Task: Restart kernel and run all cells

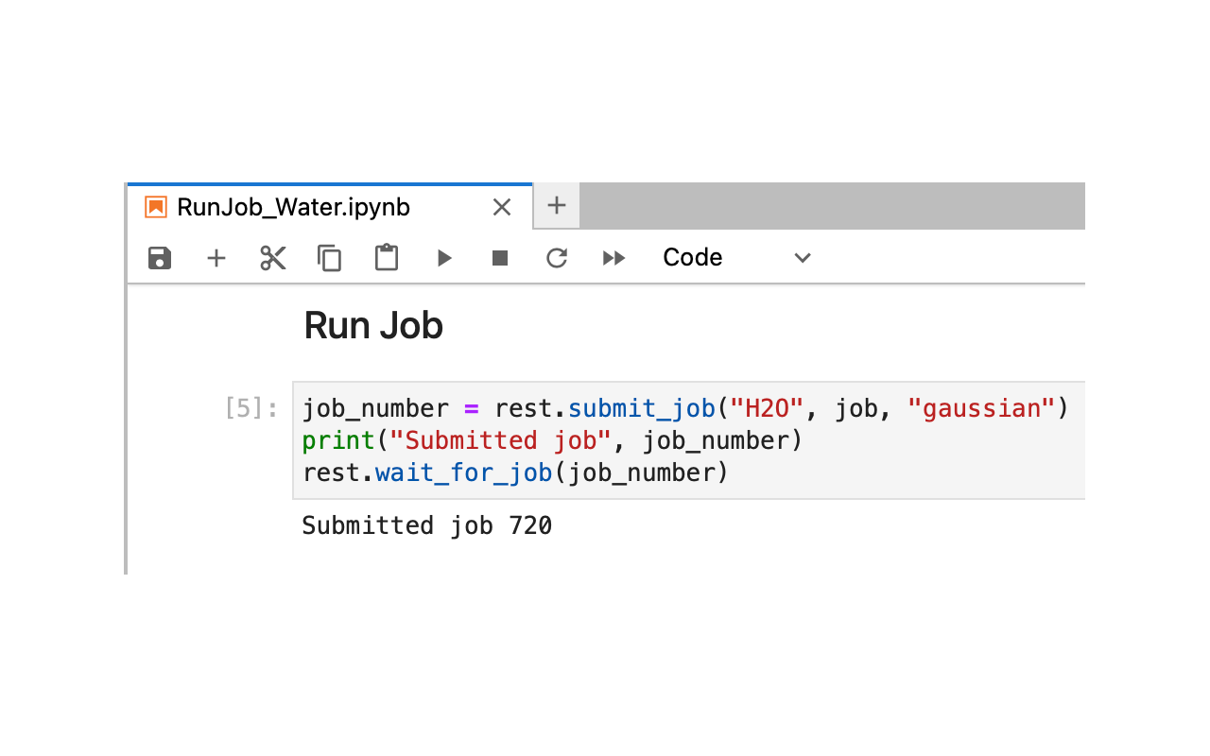Action: click(613, 257)
